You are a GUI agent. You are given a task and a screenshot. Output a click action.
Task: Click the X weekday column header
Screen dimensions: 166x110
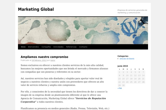coord(127,69)
